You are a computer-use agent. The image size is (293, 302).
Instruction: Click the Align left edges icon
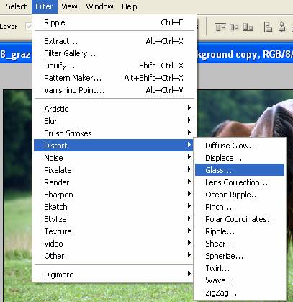coord(268,27)
